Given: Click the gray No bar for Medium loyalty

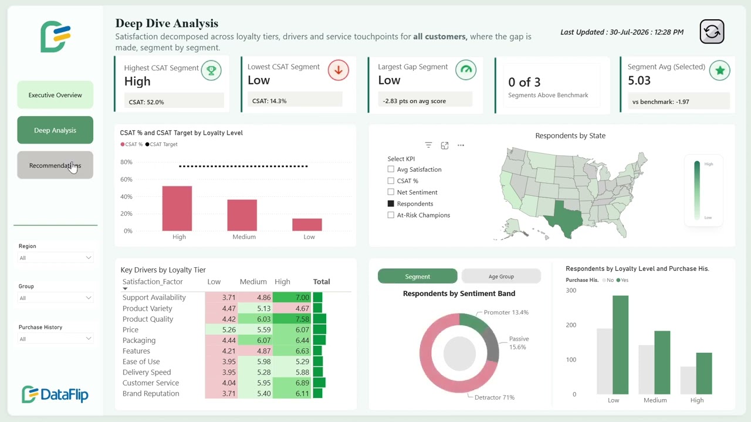Looking at the screenshot, I should [647, 369].
